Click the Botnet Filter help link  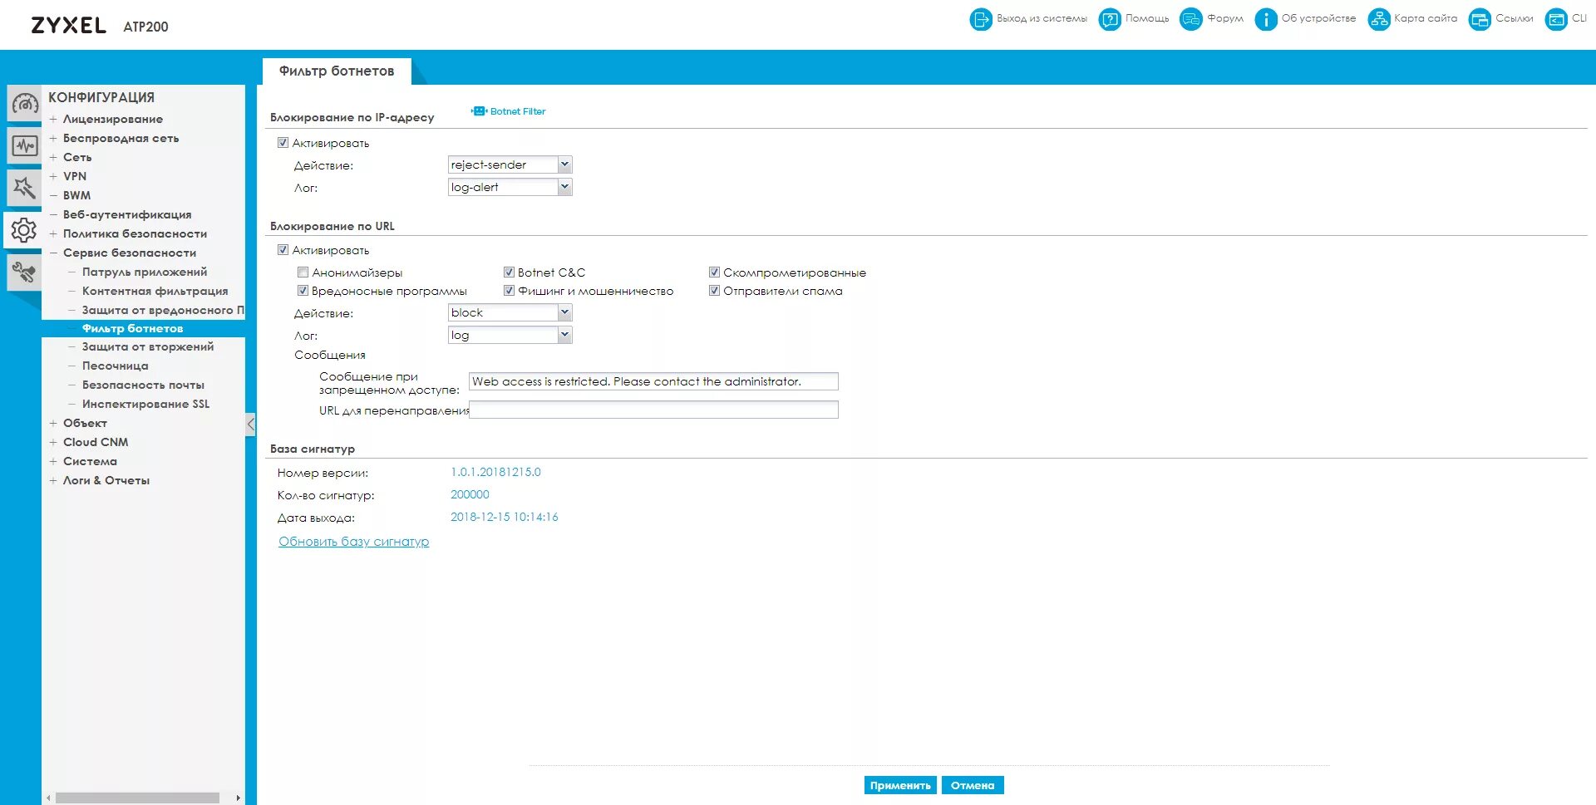pyautogui.click(x=518, y=111)
